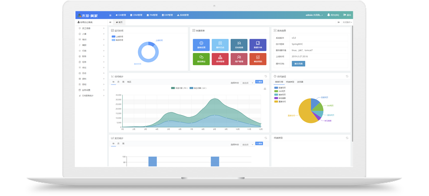This screenshot has width=429, height=196.
Task: Select the 终端类型 tab in 访问途径
Action: [x=290, y=82]
